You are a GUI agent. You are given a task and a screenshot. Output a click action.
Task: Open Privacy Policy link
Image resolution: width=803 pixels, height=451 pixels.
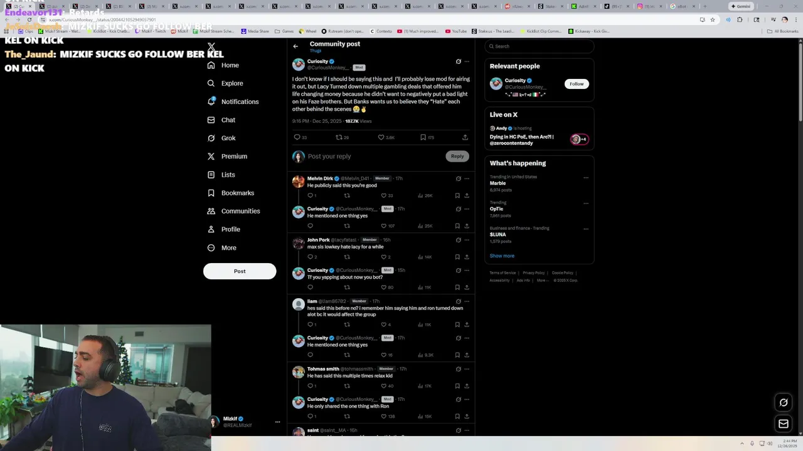coord(534,273)
